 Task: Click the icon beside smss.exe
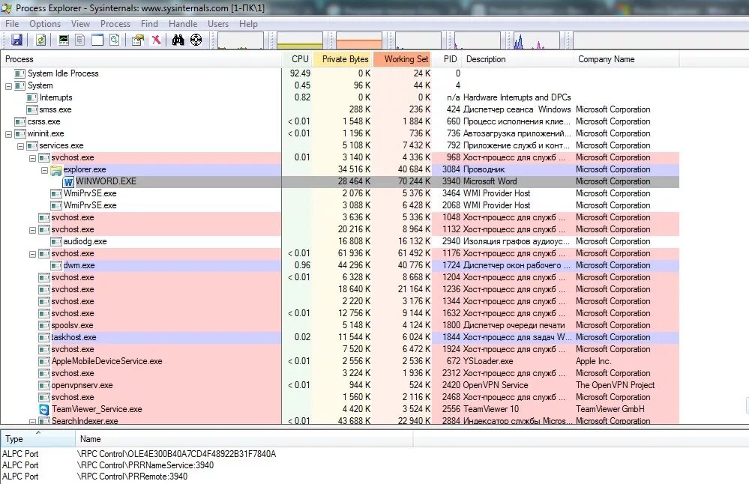tap(32, 110)
